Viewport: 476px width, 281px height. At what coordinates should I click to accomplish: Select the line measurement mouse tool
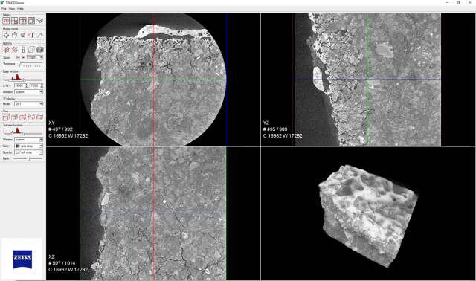pyautogui.click(x=39, y=35)
